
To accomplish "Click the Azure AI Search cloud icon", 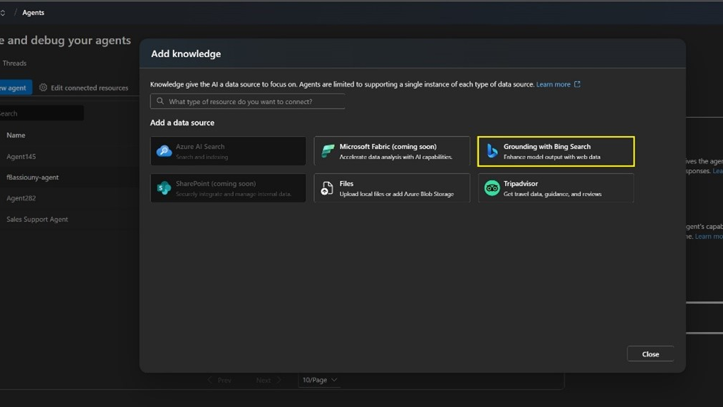I will coord(164,151).
